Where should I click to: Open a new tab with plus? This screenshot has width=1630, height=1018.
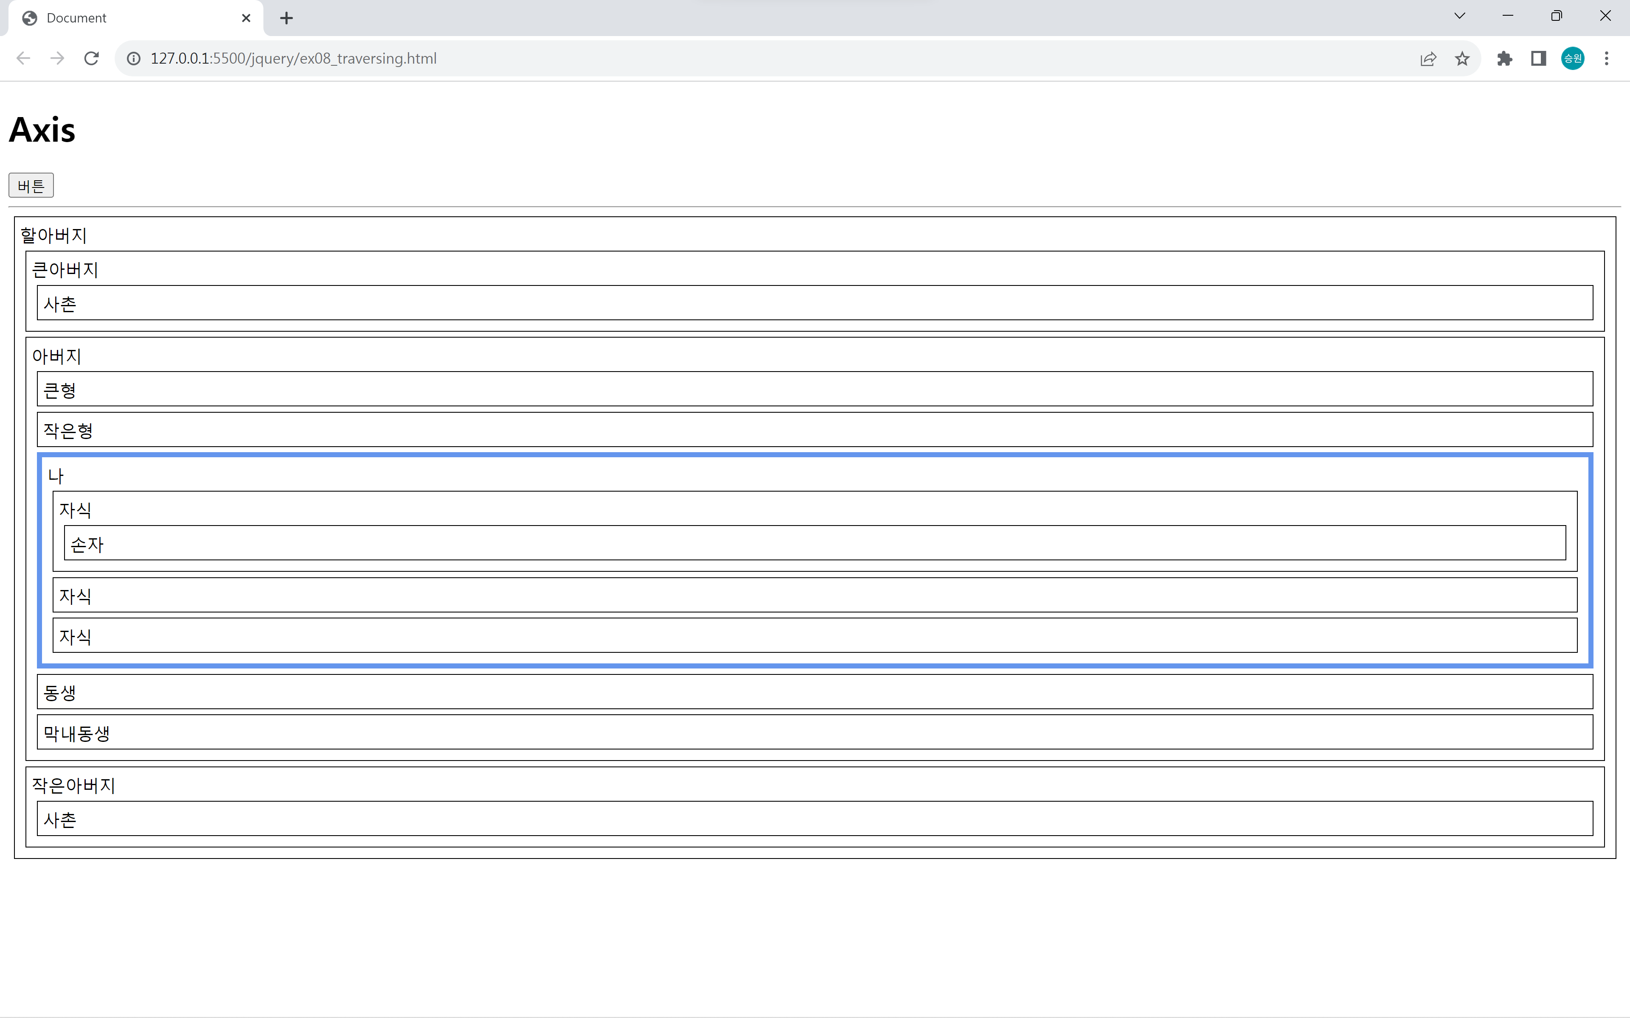(286, 18)
